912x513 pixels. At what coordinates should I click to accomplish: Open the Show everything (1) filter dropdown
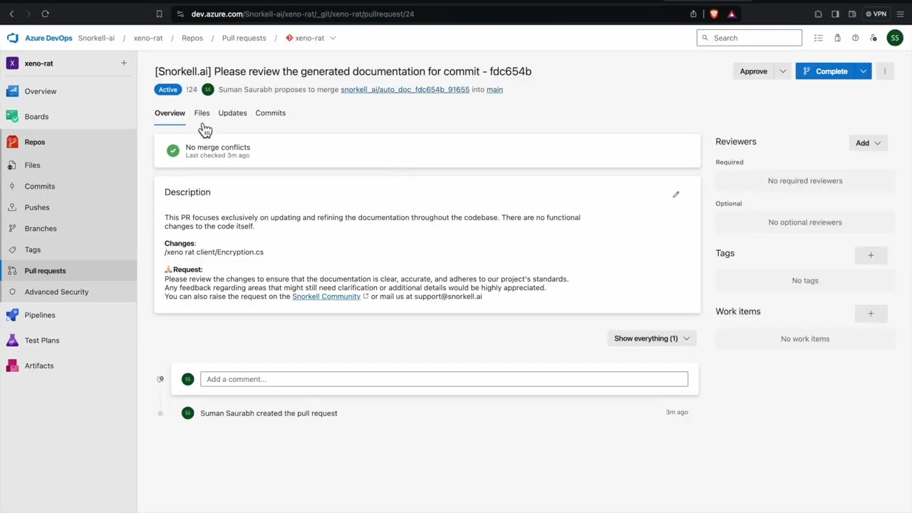[x=652, y=338]
